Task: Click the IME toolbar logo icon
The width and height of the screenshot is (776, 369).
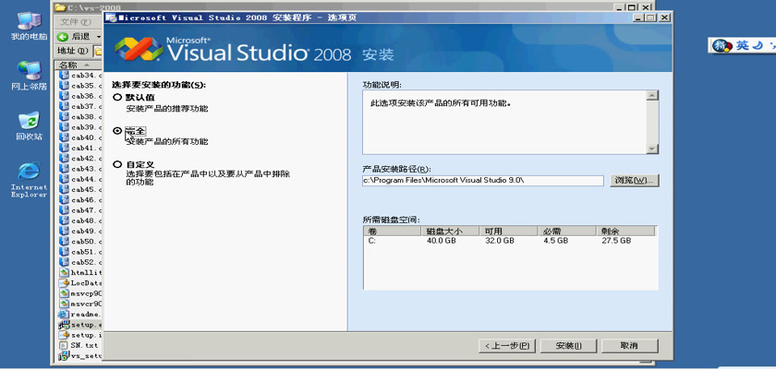Action: tap(721, 45)
